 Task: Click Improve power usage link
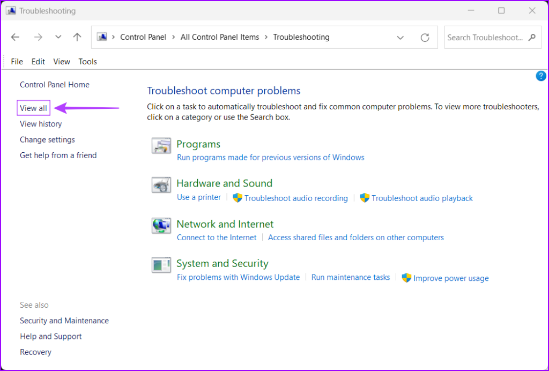click(451, 278)
